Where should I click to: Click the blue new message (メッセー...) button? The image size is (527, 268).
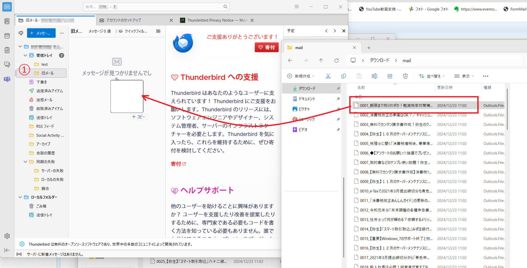[x=41, y=33]
